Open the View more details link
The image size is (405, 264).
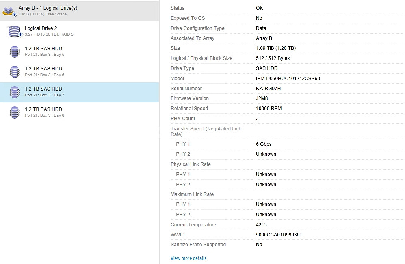click(x=188, y=258)
